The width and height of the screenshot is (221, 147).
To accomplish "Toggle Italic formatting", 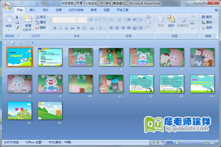I will [x=60, y=28].
